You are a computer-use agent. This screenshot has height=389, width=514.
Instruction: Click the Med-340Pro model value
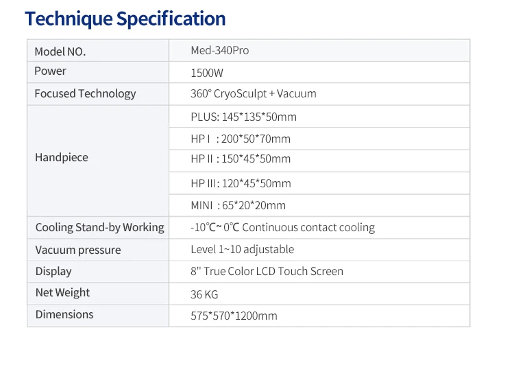219,50
